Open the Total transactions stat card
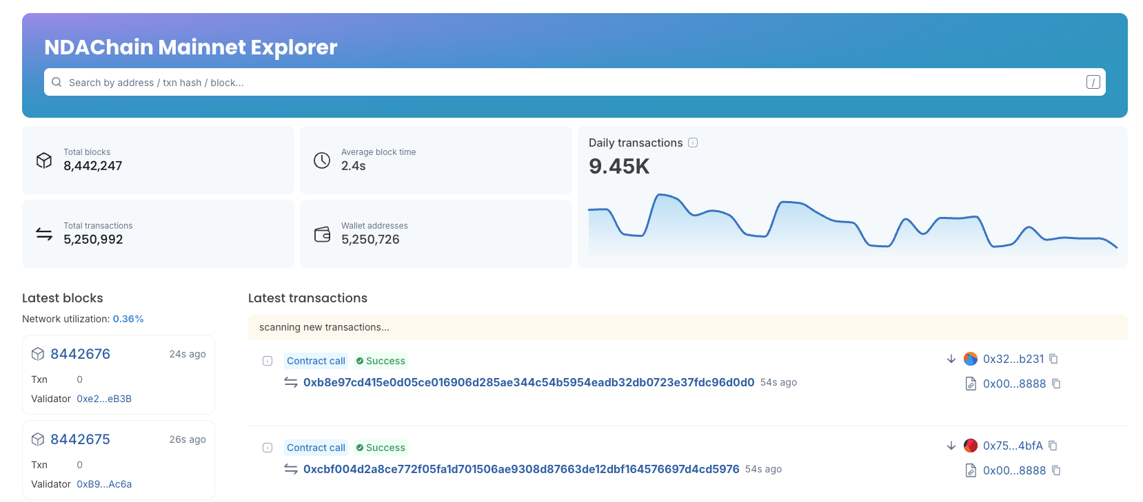This screenshot has width=1143, height=502. coord(158,233)
